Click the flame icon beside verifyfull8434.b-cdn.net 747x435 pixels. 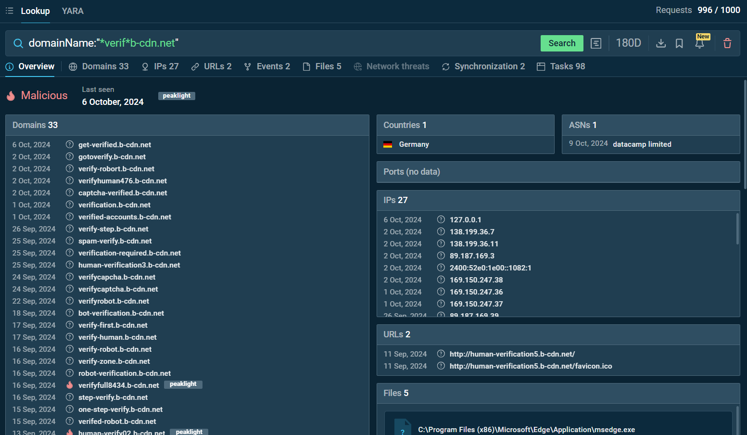pos(70,385)
